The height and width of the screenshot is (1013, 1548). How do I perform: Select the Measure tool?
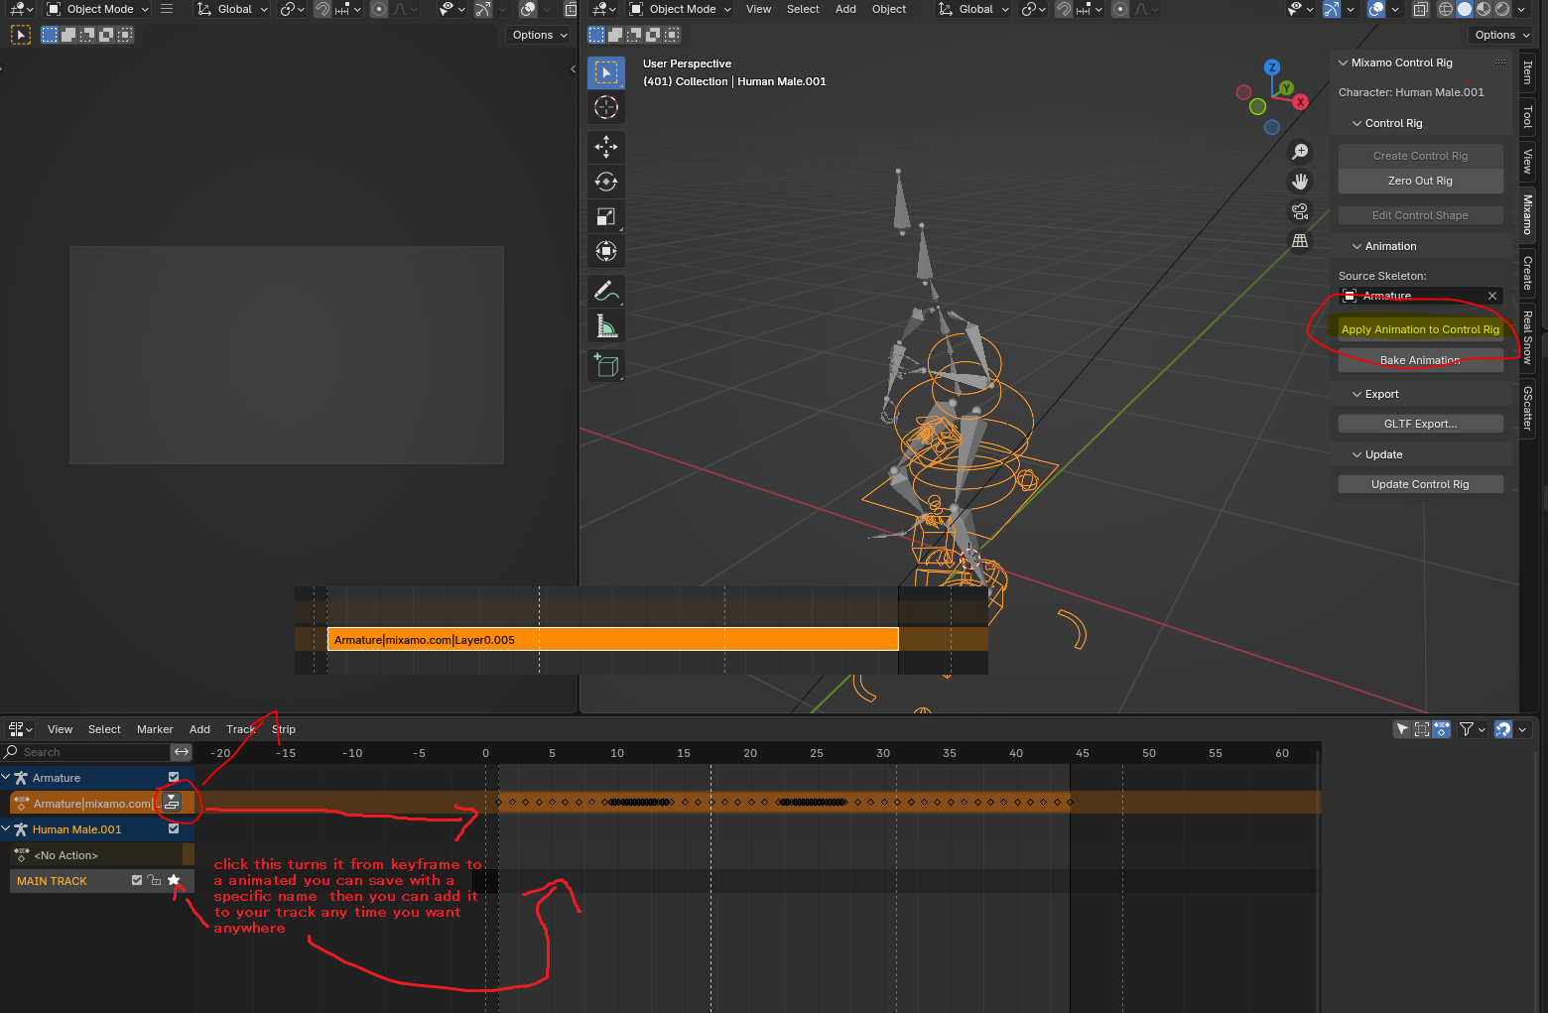coord(606,326)
